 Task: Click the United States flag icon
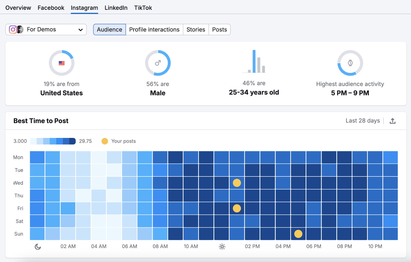click(x=62, y=63)
